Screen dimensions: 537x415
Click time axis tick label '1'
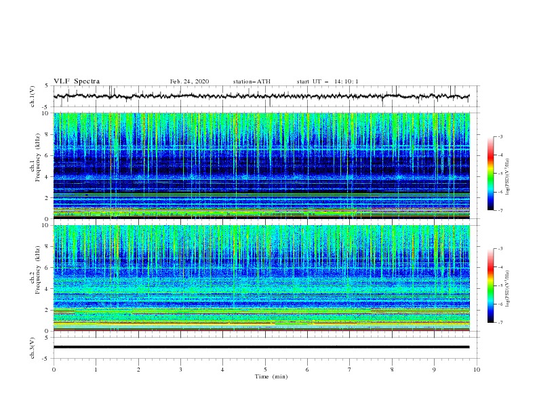96,370
